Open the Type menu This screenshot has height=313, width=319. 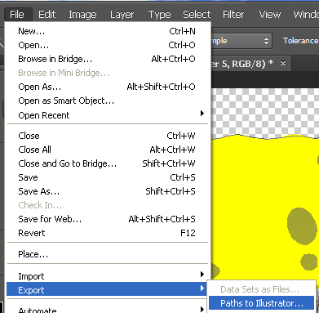pos(159,14)
